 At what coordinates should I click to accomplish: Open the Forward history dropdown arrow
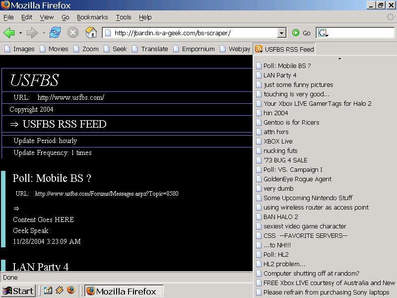44,33
